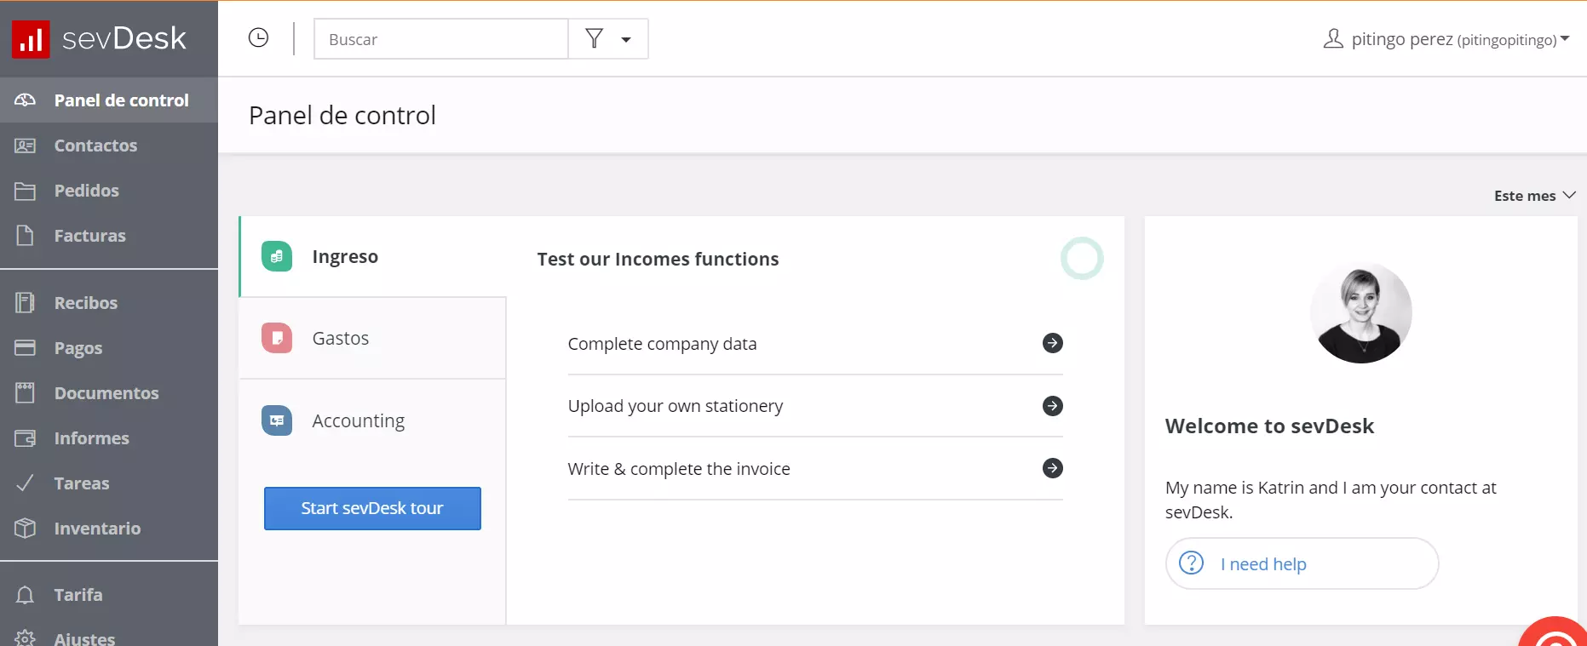This screenshot has height=646, width=1587.
Task: Open Complete company data step
Action: [815, 344]
